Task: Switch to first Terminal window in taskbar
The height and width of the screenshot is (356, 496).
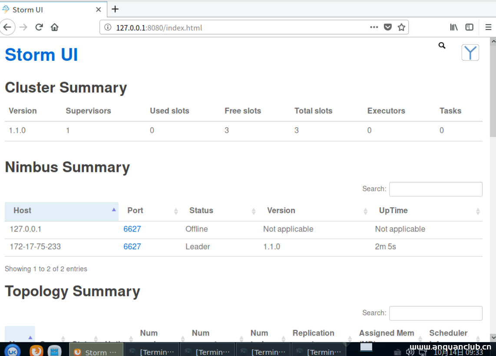Action: (x=151, y=351)
